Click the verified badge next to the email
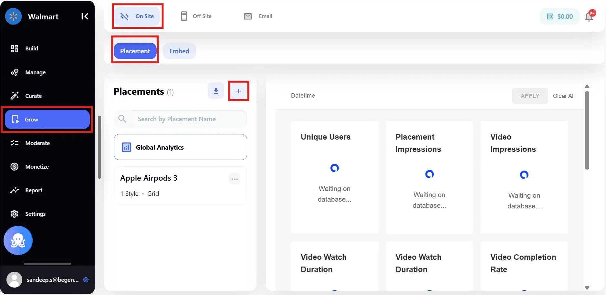The width and height of the screenshot is (606, 295). pyautogui.click(x=86, y=280)
